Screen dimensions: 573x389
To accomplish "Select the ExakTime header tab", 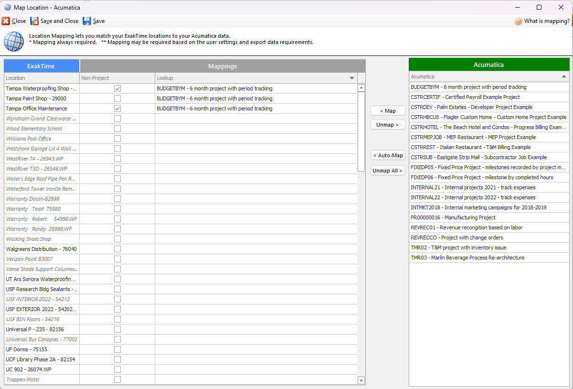I will [x=41, y=66].
